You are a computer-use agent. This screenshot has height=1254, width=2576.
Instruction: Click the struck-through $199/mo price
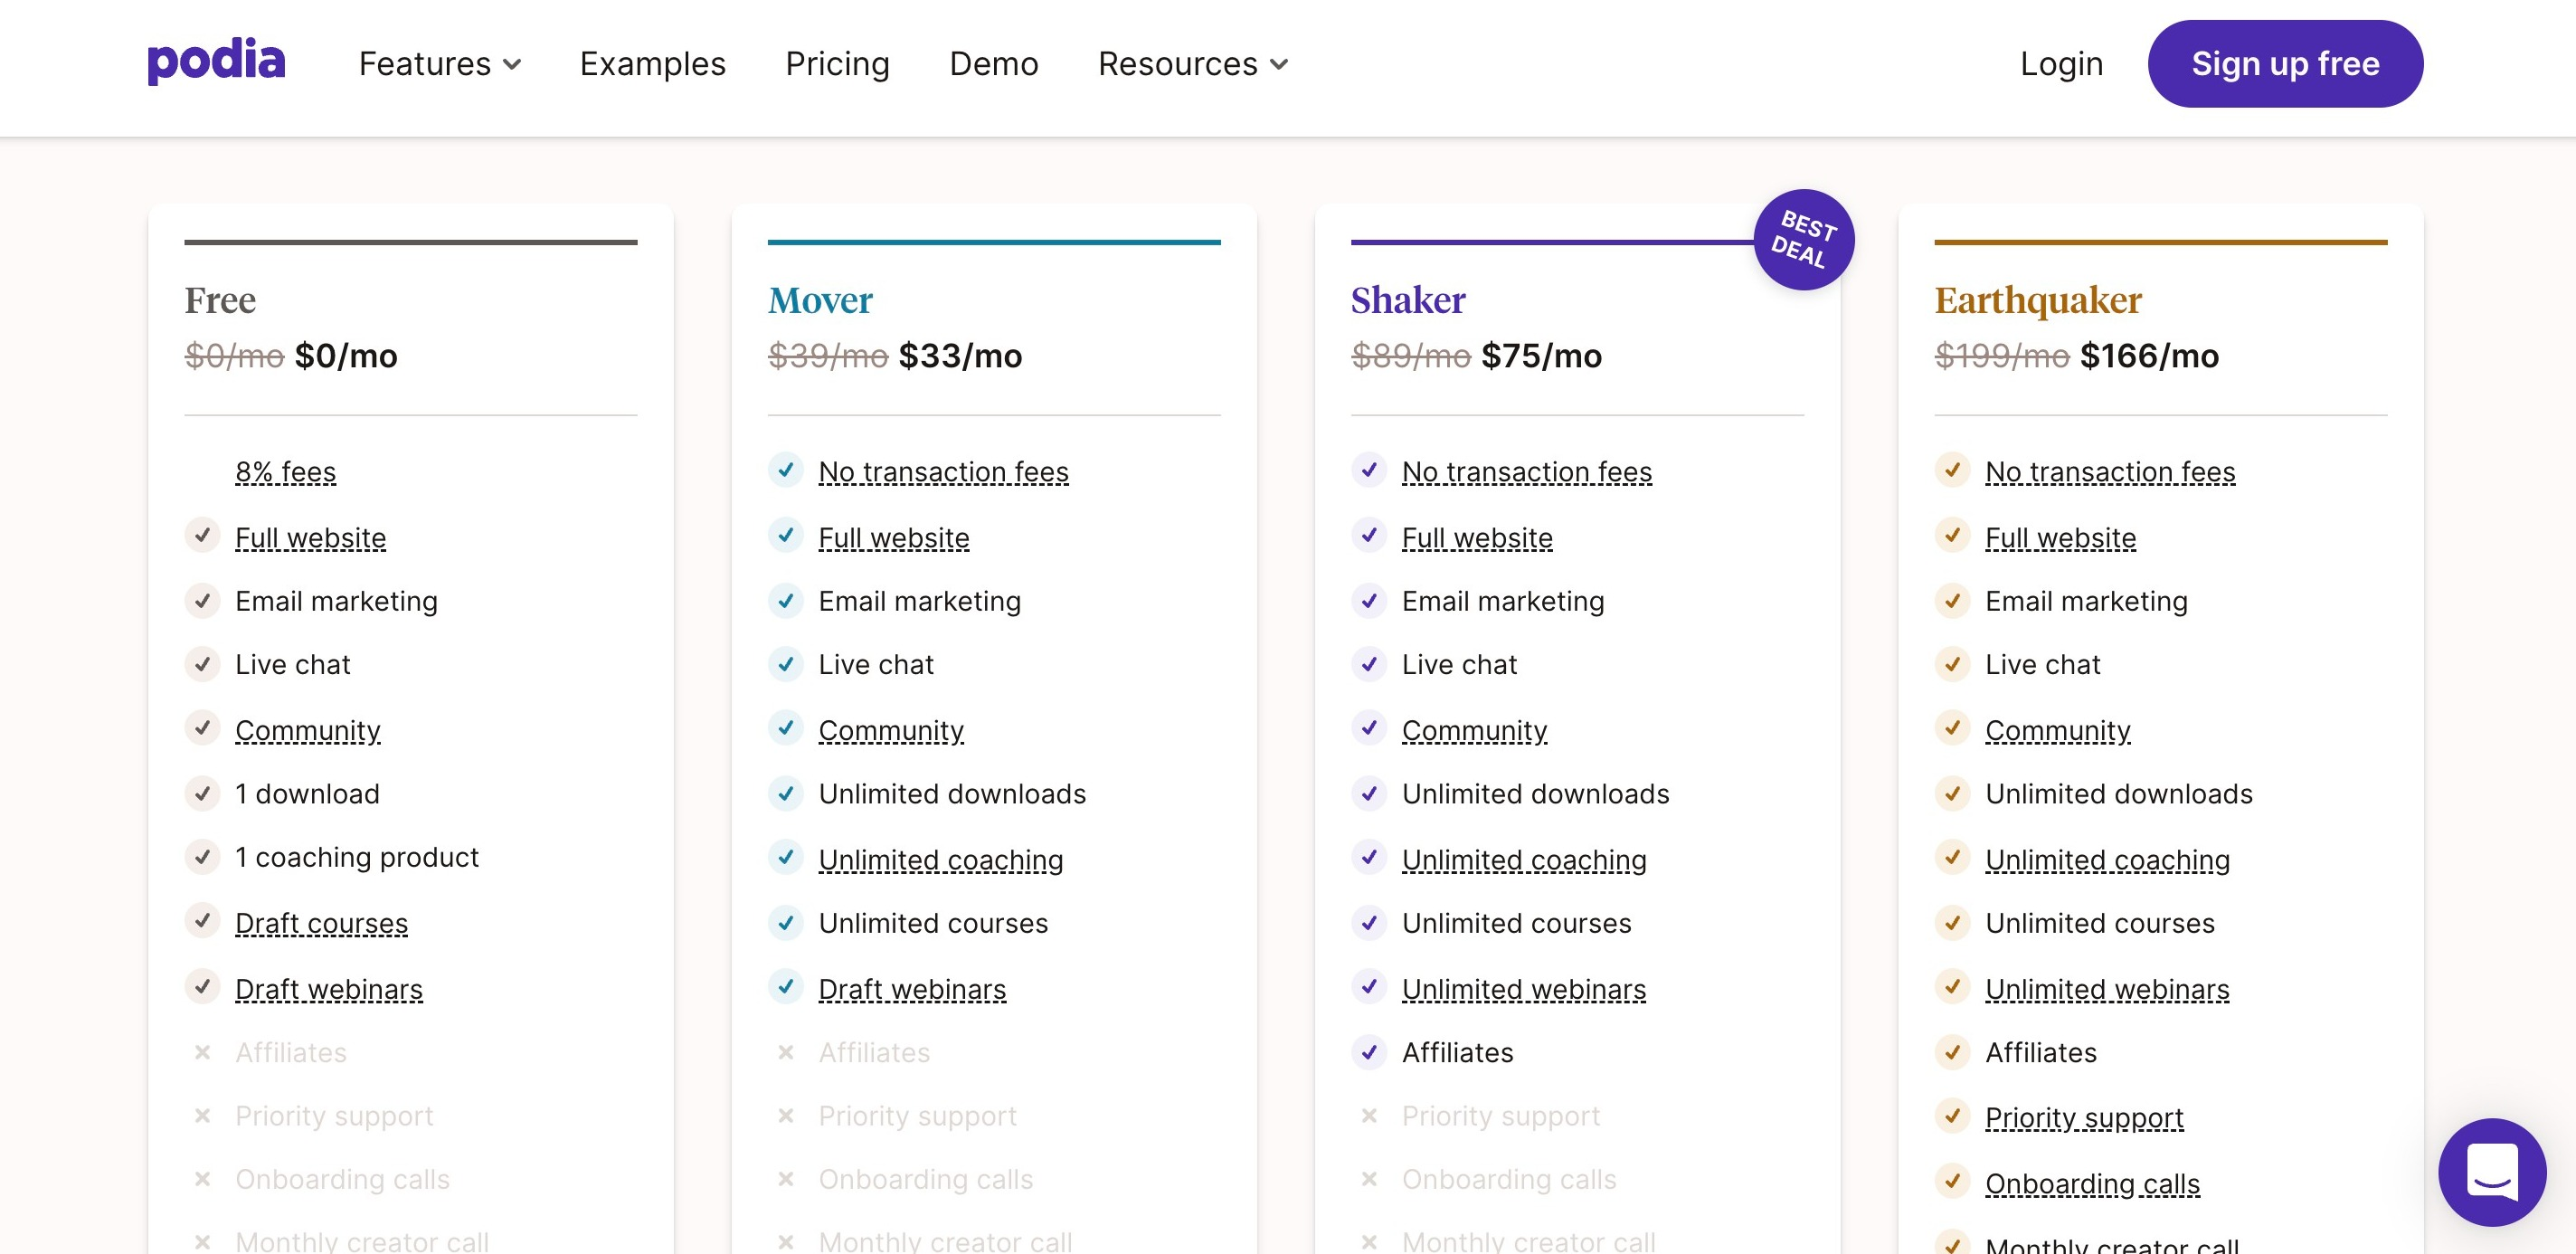(x=2001, y=356)
